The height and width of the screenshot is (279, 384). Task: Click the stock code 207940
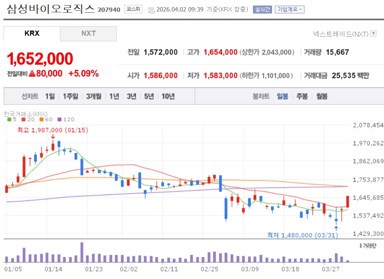[x=109, y=10]
